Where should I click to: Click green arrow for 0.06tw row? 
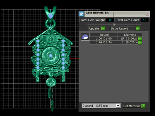point(140,39)
